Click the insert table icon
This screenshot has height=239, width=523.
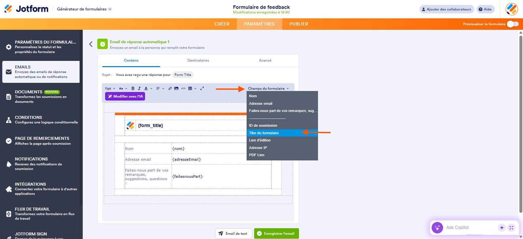click(190, 88)
